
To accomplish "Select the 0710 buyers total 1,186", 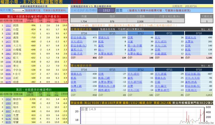I will [x=209, y=58].
